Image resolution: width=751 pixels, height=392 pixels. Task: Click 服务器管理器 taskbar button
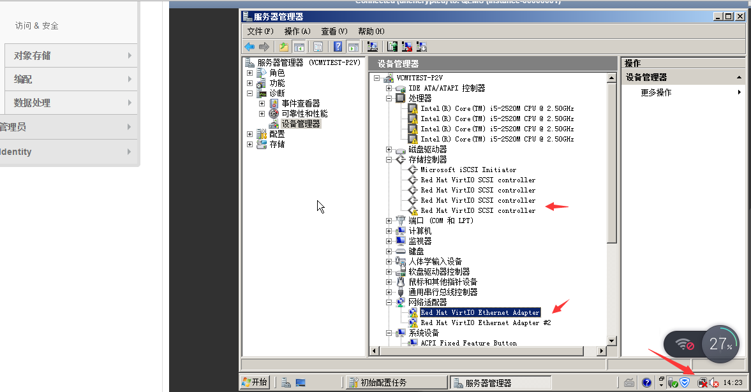500,382
